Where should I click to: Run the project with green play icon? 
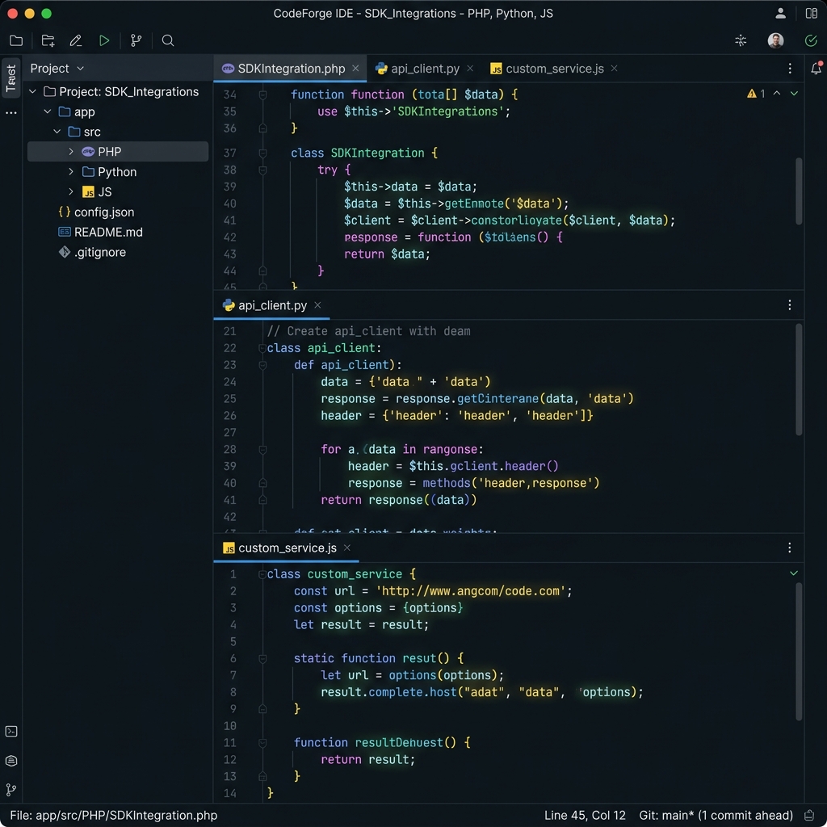pos(104,40)
